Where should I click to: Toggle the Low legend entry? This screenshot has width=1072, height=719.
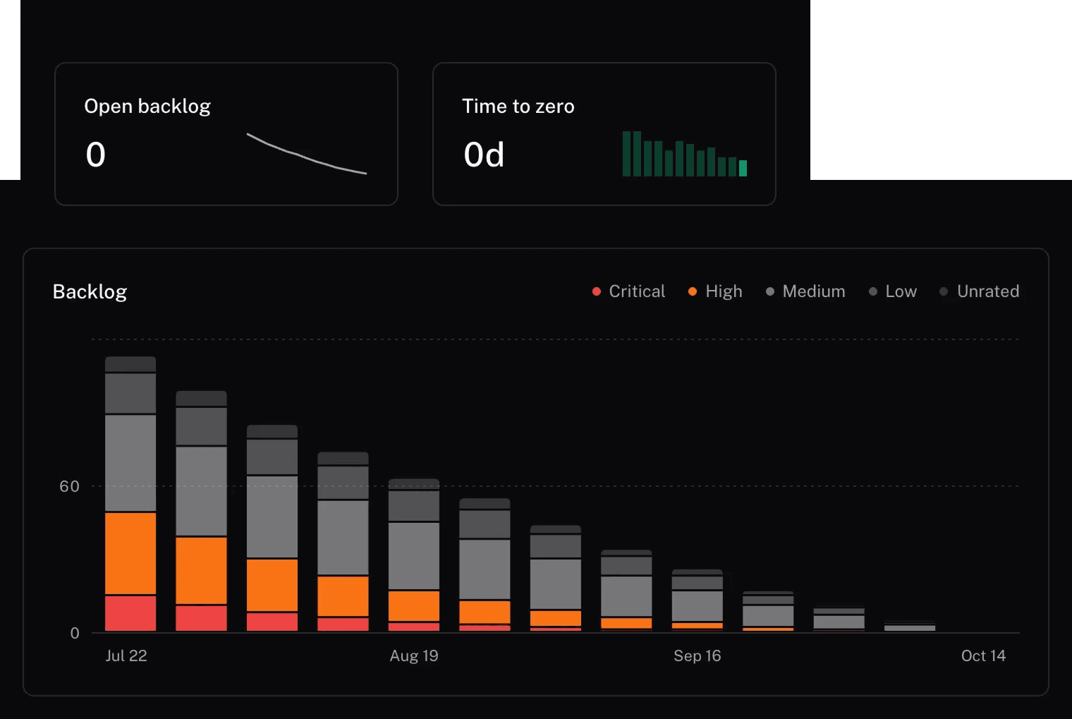(893, 291)
